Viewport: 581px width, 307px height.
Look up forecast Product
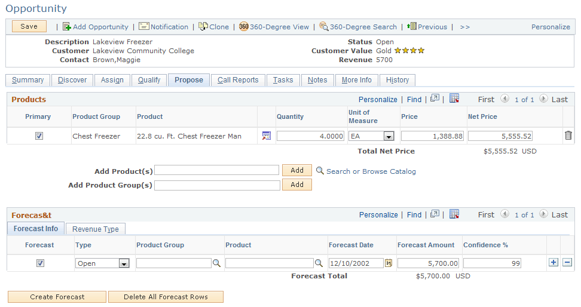(x=319, y=263)
